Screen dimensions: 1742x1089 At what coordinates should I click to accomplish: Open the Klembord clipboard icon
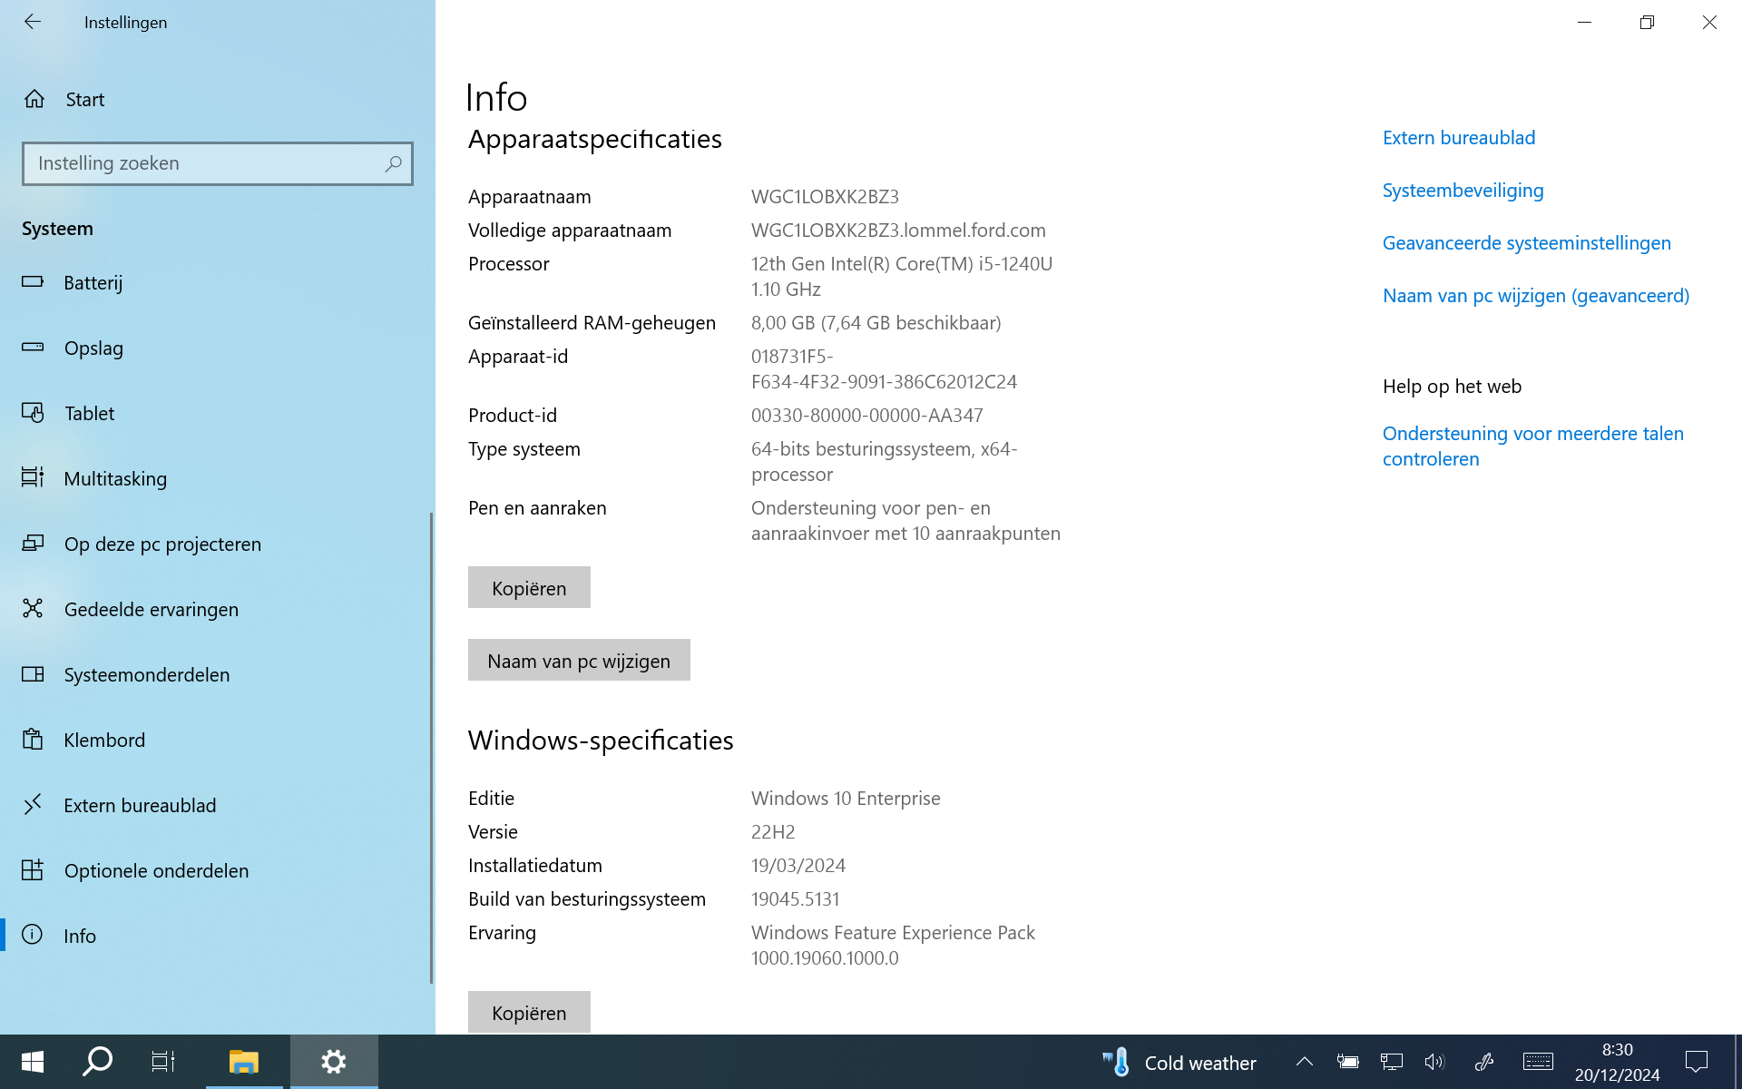(33, 739)
